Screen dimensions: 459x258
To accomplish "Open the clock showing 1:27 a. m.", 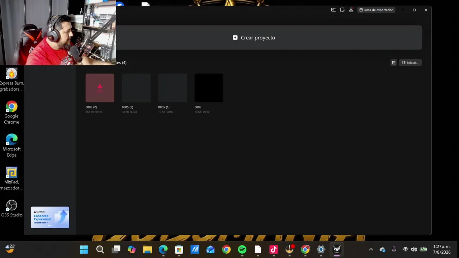I will (x=442, y=249).
